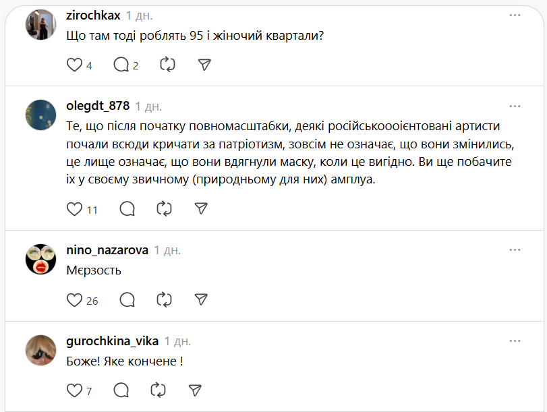Reply to olegdt_878's comment
This screenshot has height=412, width=547.
[x=126, y=209]
